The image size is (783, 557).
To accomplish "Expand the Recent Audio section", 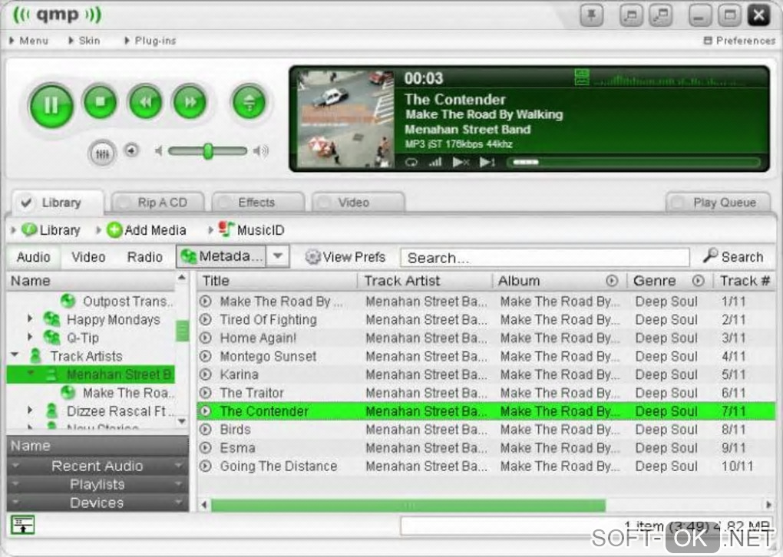I will tap(97, 466).
